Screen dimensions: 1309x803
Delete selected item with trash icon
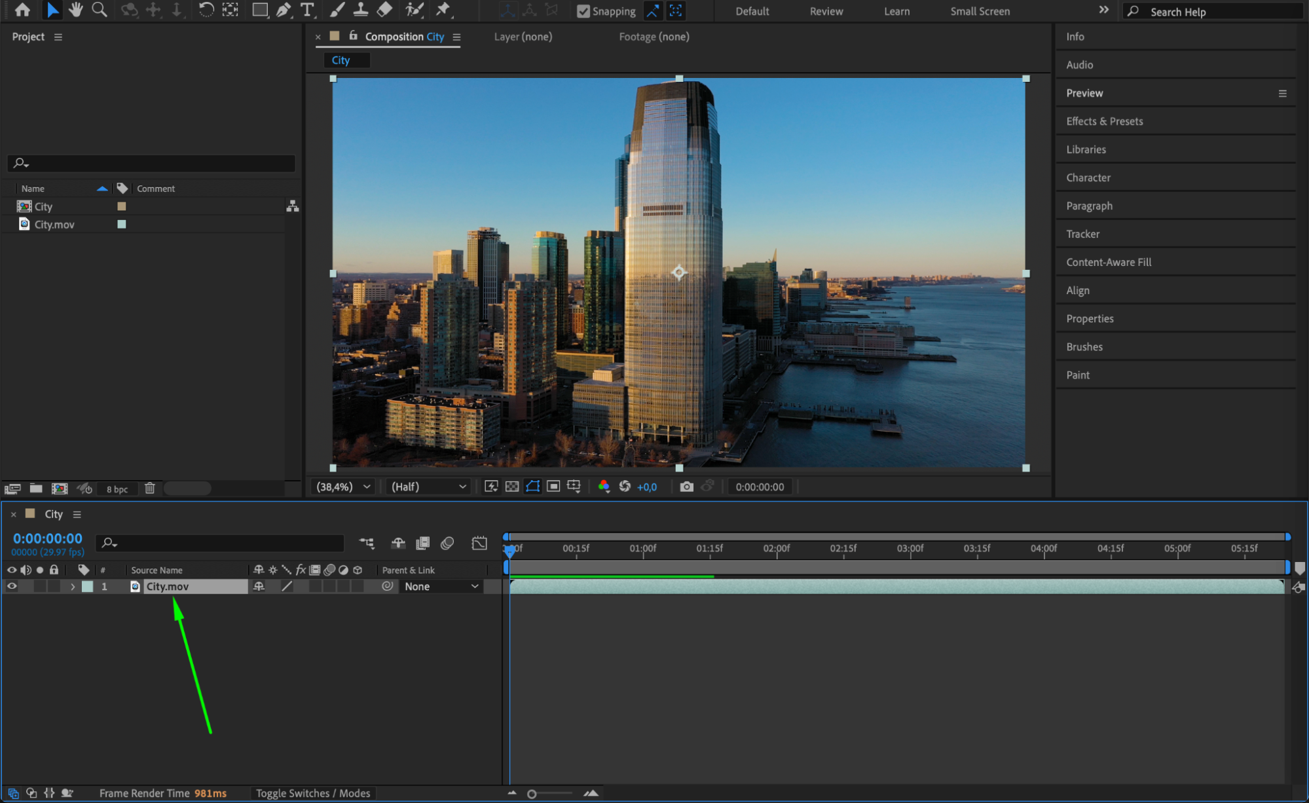[x=150, y=489]
